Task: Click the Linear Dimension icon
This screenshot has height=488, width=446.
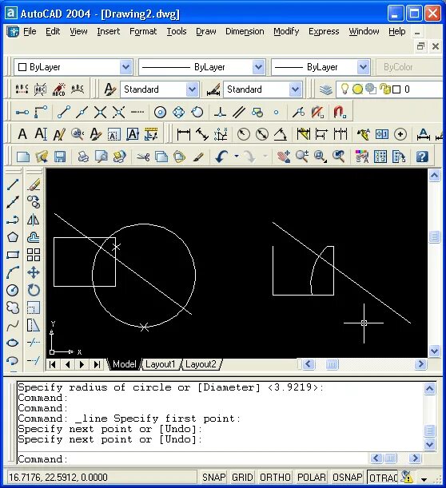Action: point(184,134)
